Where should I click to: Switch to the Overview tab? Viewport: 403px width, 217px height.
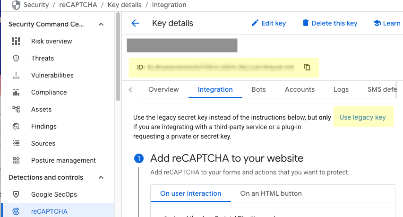[163, 89]
